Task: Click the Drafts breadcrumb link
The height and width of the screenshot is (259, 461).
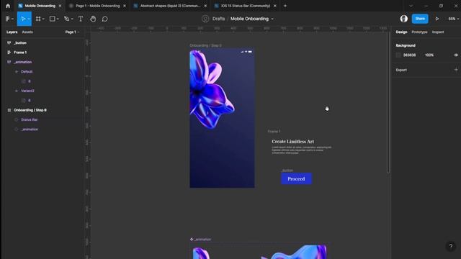Action: pyautogui.click(x=218, y=19)
